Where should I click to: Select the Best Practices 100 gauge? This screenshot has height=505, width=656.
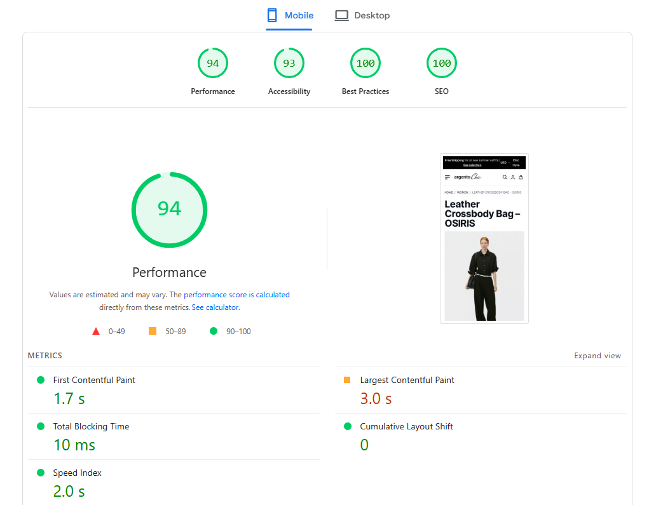coord(365,64)
